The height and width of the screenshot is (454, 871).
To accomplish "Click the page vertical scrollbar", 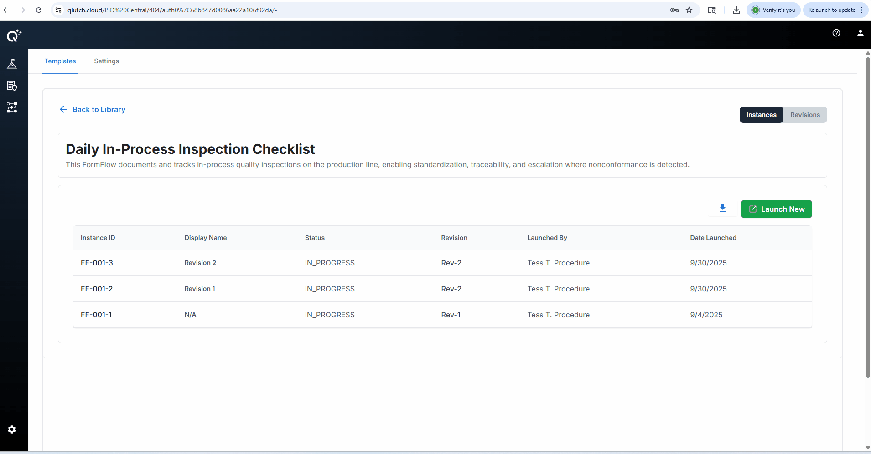I will (868, 218).
